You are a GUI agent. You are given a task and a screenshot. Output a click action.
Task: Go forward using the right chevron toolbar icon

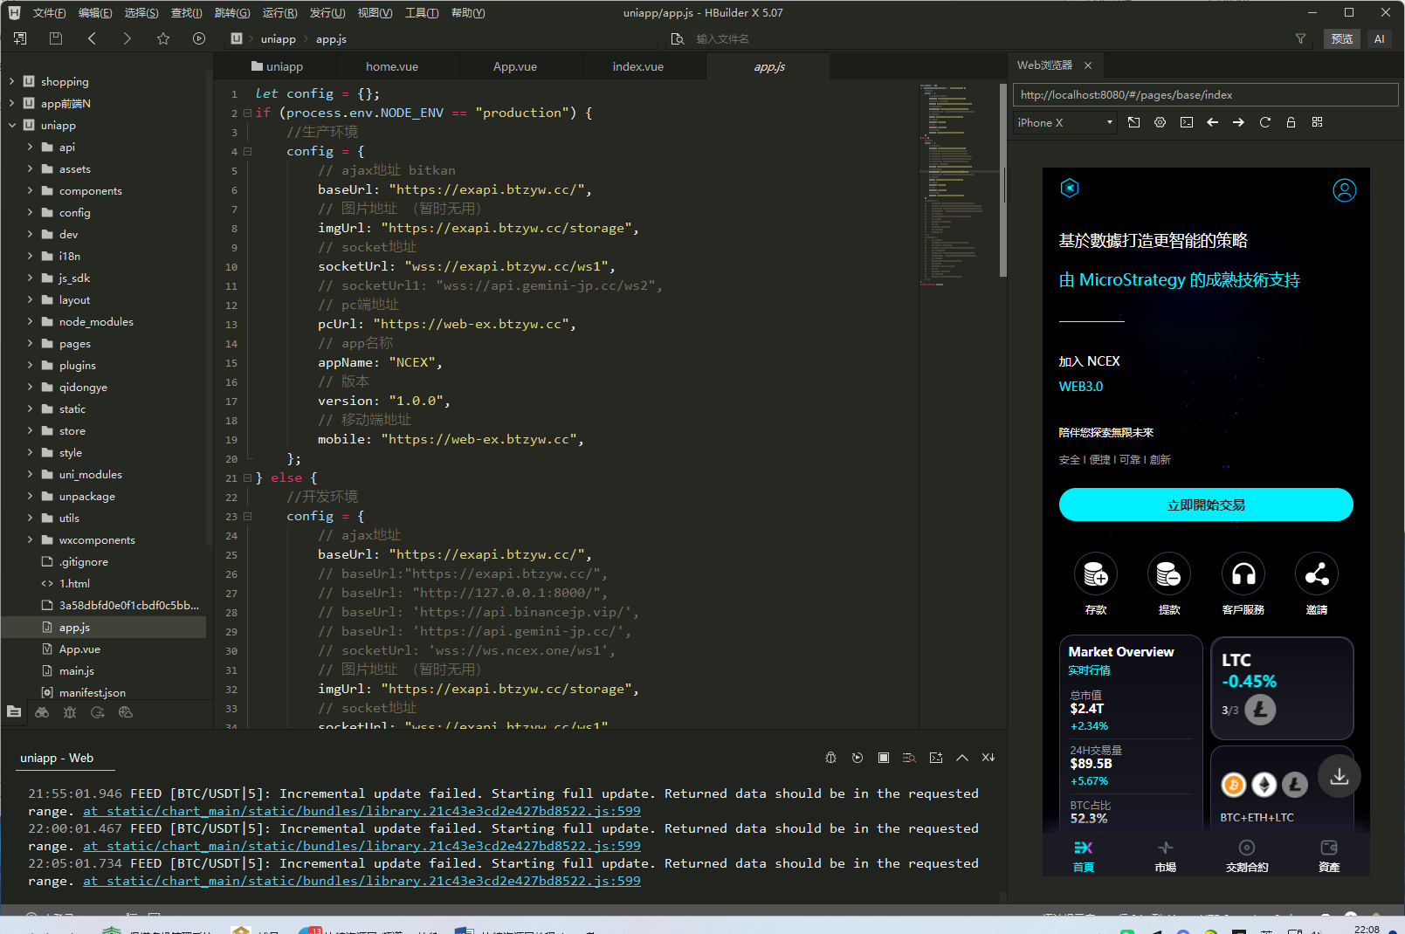[127, 38]
